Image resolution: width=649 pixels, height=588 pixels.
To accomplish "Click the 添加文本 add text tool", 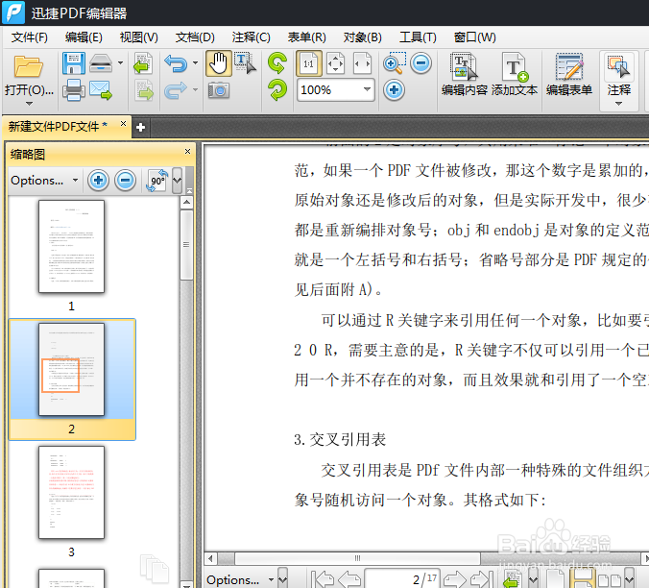I will tap(515, 75).
